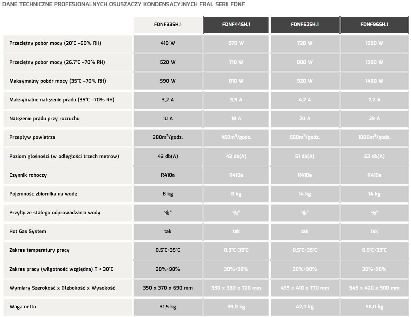Screen dimensions: 411x317
Task: Click the 435 x 410 x 770 mm cell
Action: [305, 288]
